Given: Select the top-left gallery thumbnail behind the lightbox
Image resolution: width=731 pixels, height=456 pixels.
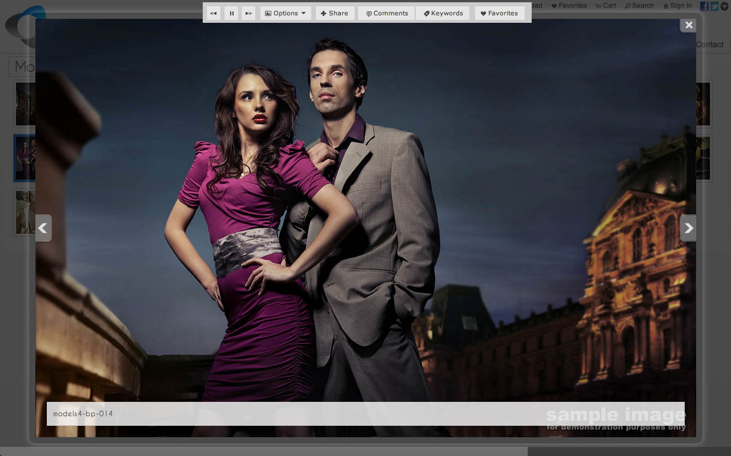Looking at the screenshot, I should (25, 104).
